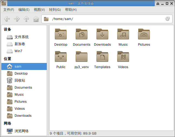The height and width of the screenshot is (137, 175).
Task: Select the Music folder icon in main view
Action: [123, 34]
